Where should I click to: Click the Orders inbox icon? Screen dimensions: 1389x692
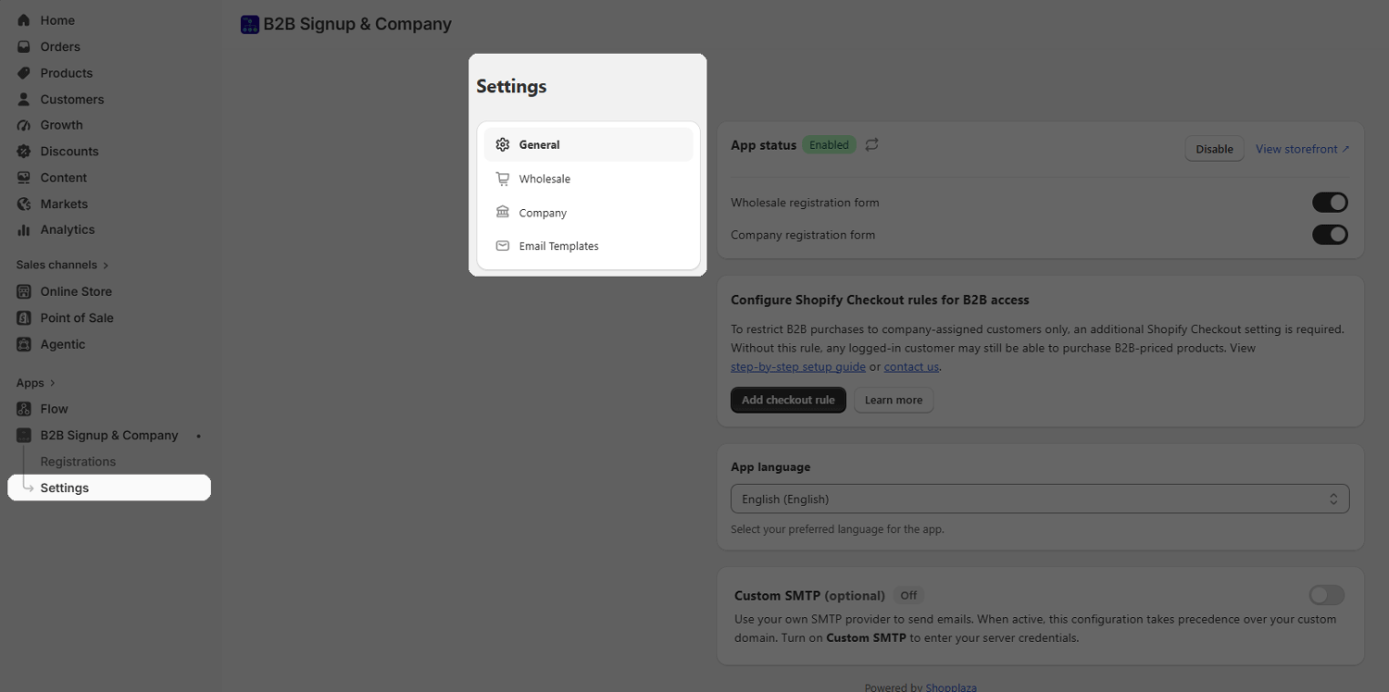tap(24, 46)
